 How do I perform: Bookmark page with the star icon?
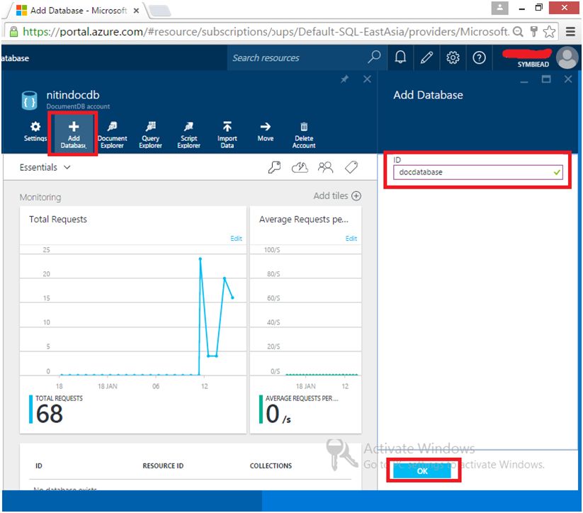click(549, 32)
